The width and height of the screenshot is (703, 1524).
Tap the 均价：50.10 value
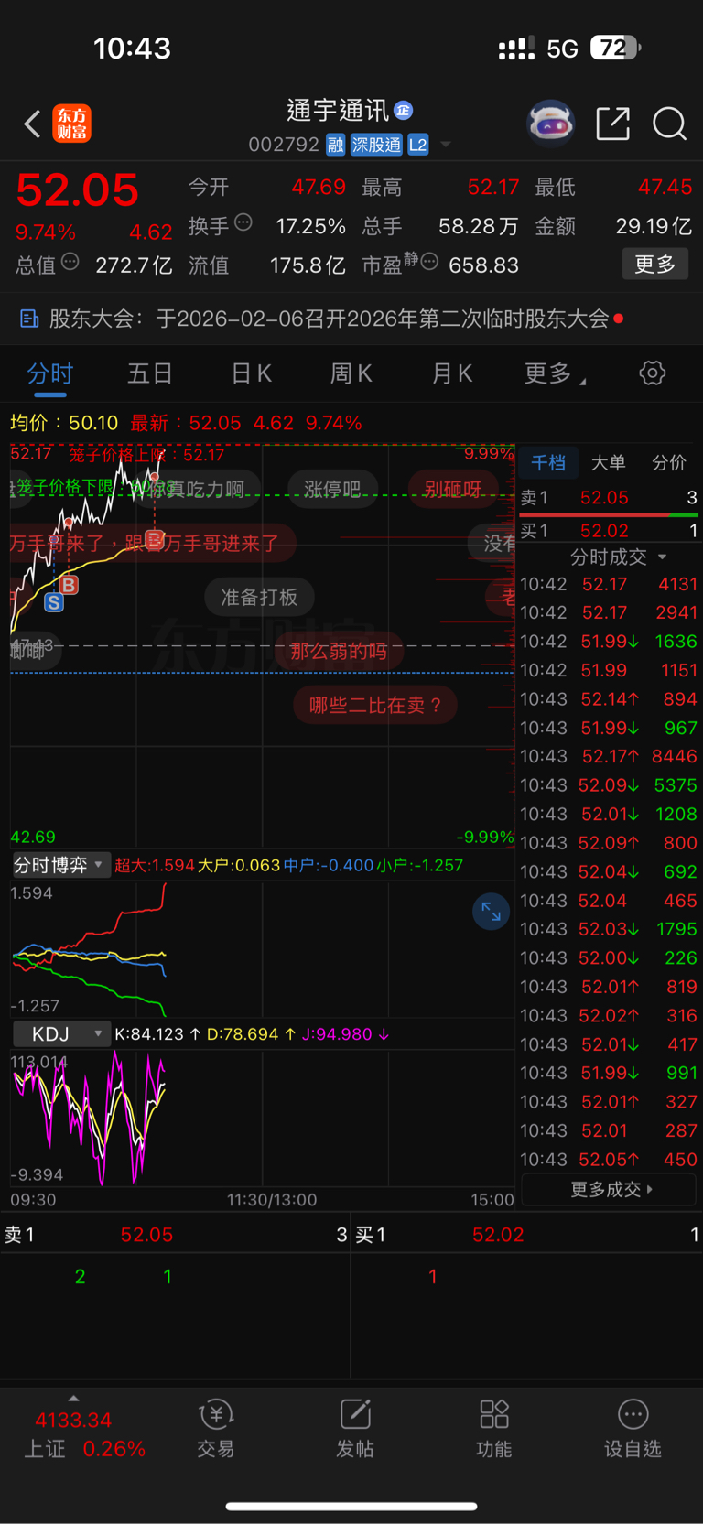click(x=64, y=423)
